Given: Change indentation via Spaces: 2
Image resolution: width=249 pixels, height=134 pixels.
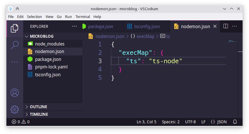Looking at the screenshot, I should [171, 122].
